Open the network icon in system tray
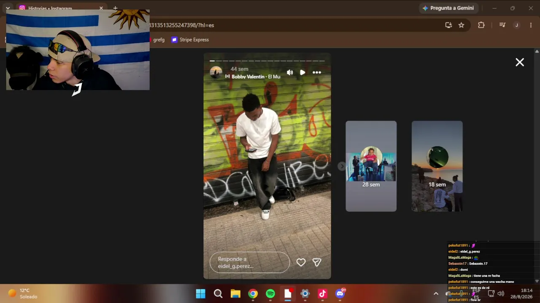 [491, 294]
